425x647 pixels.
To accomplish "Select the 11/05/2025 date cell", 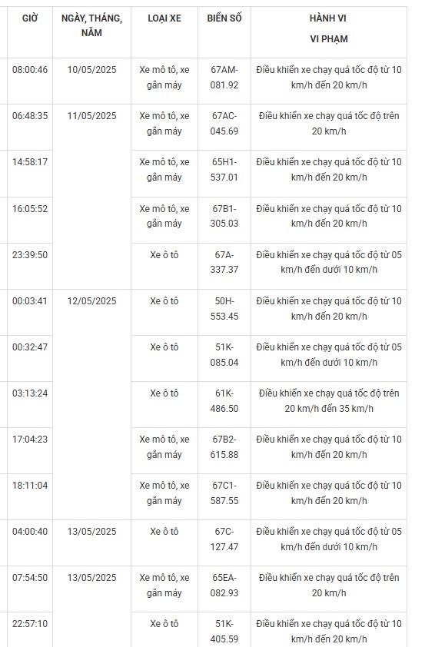I will (x=91, y=116).
